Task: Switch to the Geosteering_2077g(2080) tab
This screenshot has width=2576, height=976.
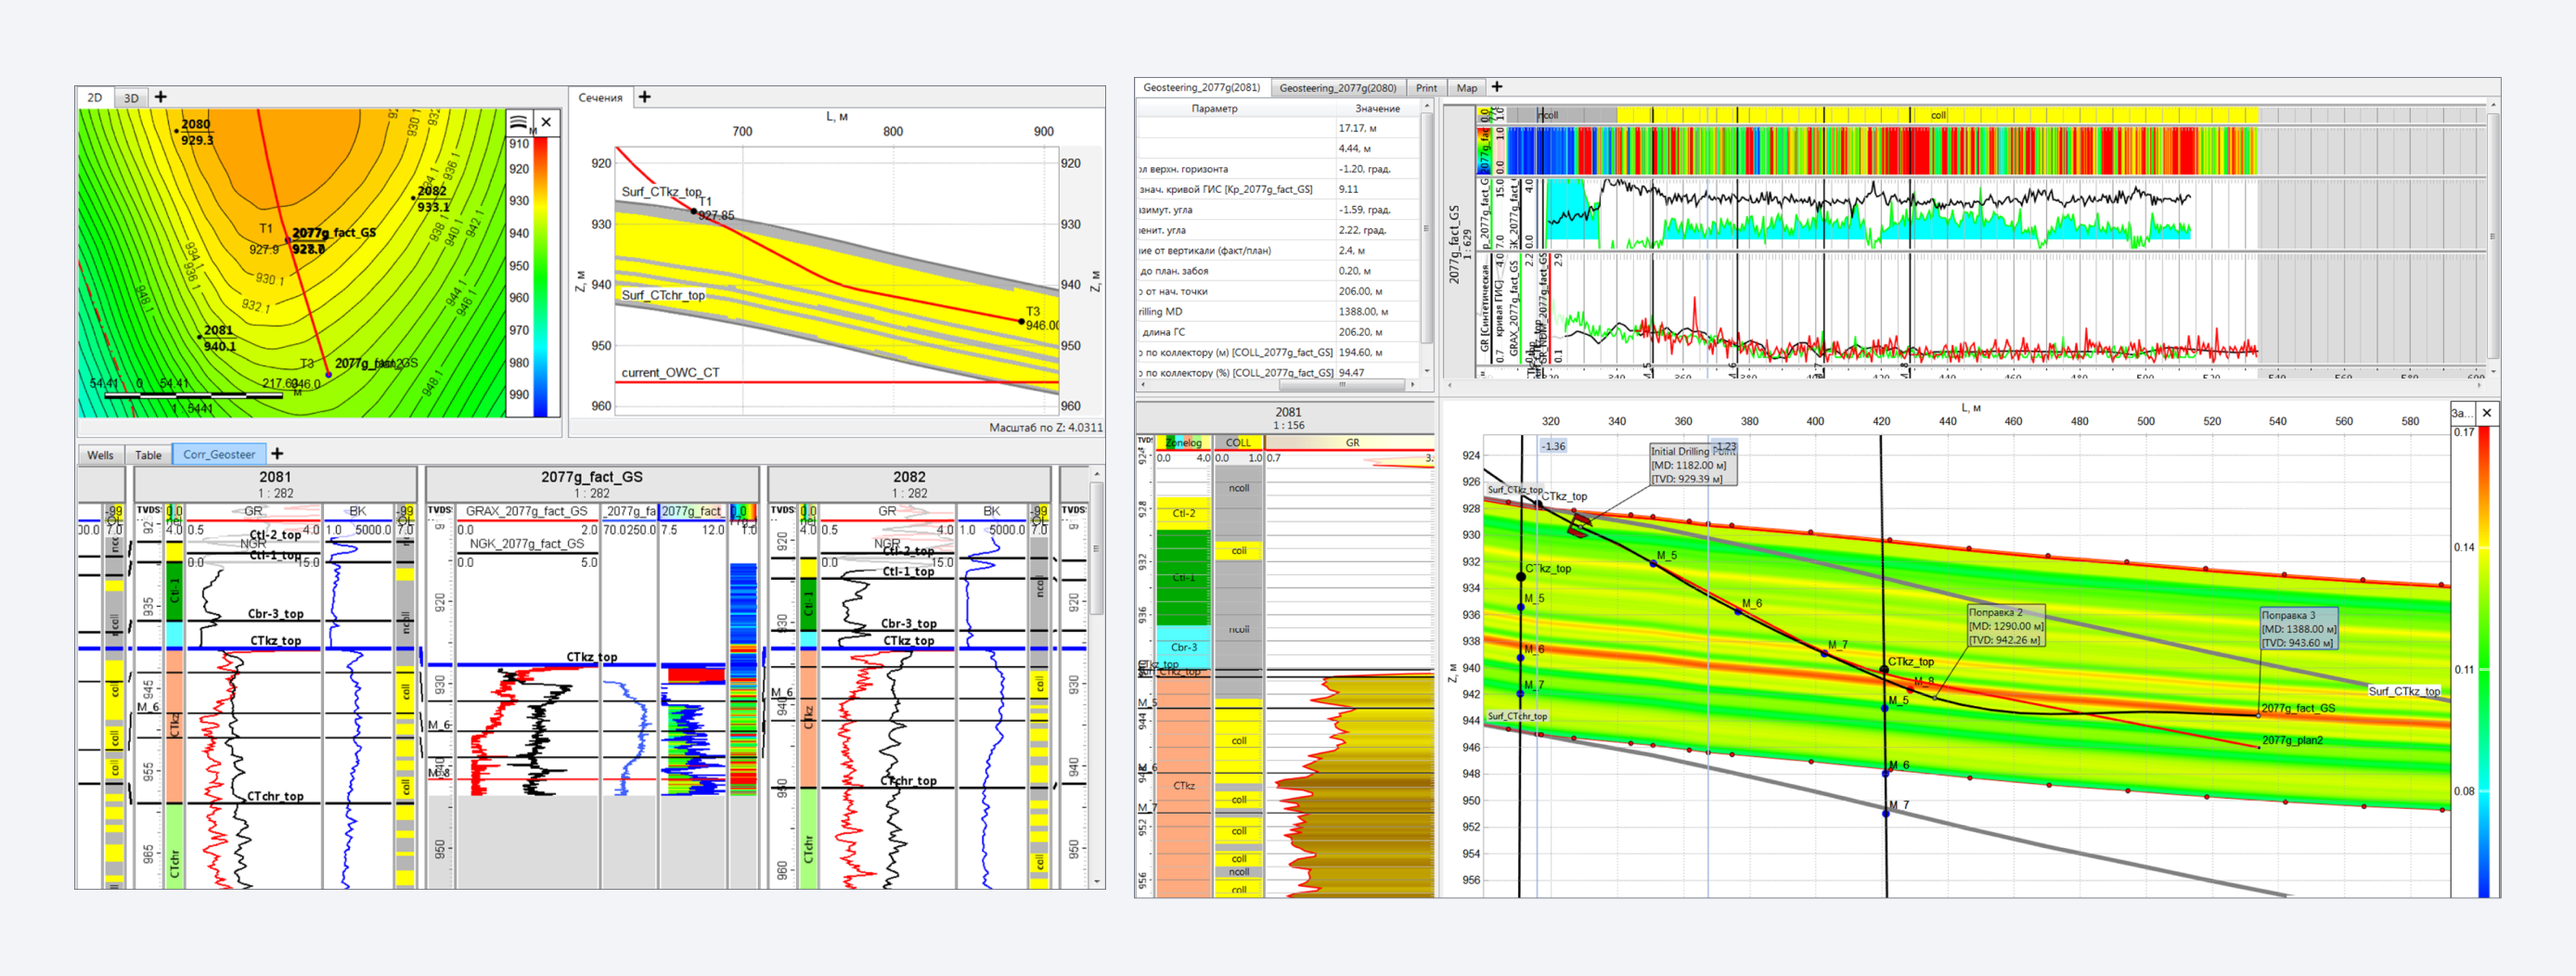Action: (1338, 88)
